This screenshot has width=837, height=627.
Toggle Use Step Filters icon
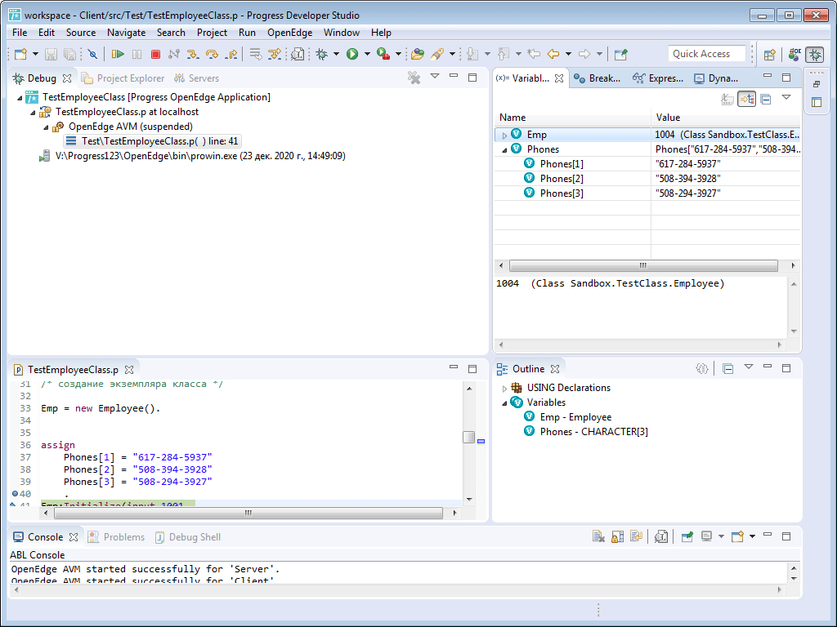275,54
